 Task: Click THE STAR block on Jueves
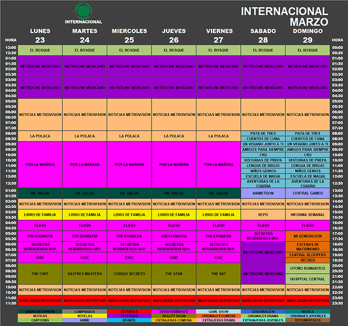coord(174,274)
